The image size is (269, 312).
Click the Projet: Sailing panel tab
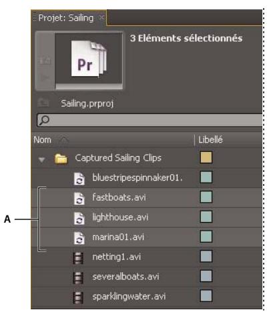tap(69, 17)
